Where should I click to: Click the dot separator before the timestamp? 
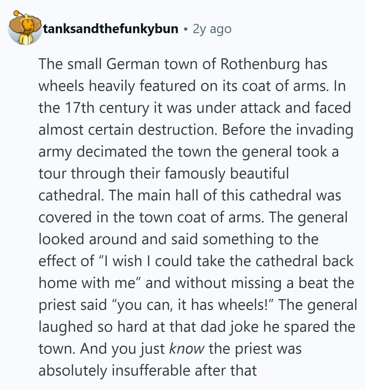pos(186,29)
